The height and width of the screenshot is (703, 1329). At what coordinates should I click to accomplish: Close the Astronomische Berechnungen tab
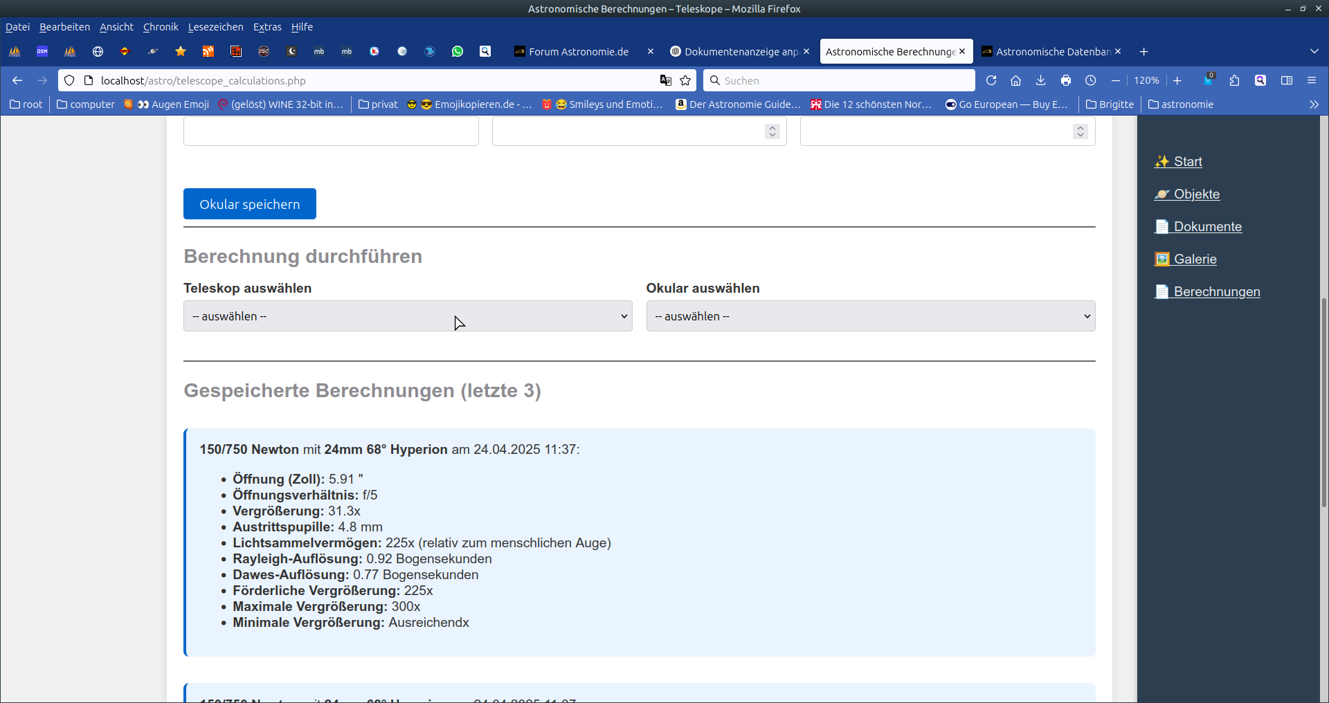(x=962, y=51)
